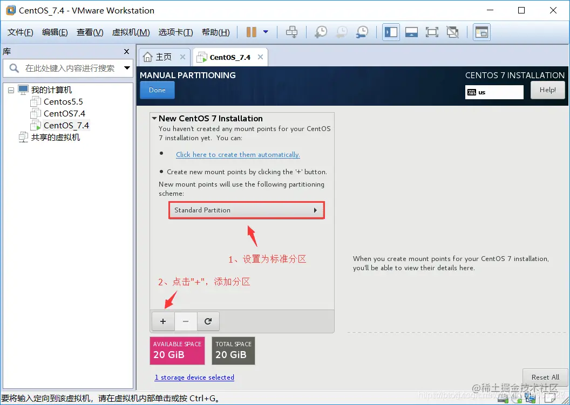Click the Help! button
Viewport: 570px width, 405px height.
tap(547, 90)
